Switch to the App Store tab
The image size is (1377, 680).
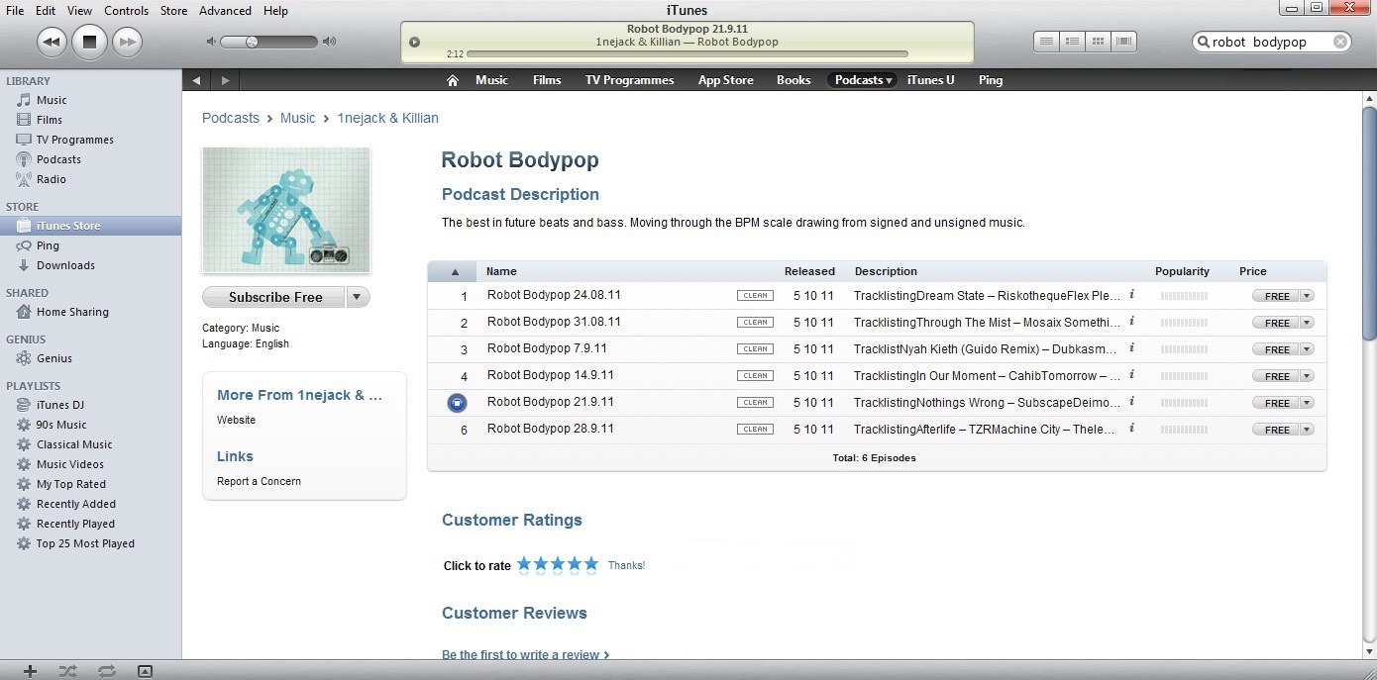click(725, 80)
